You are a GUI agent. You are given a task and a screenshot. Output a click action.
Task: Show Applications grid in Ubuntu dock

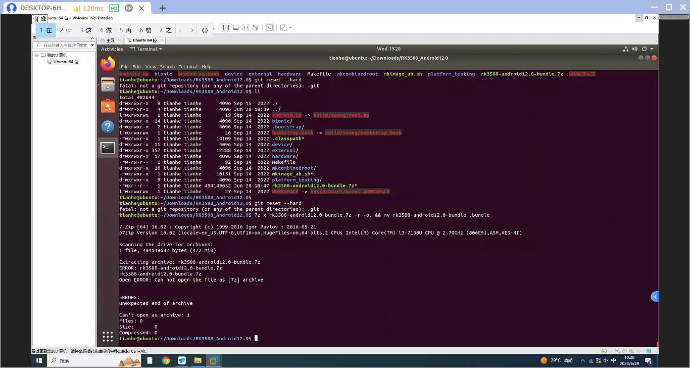point(108,337)
